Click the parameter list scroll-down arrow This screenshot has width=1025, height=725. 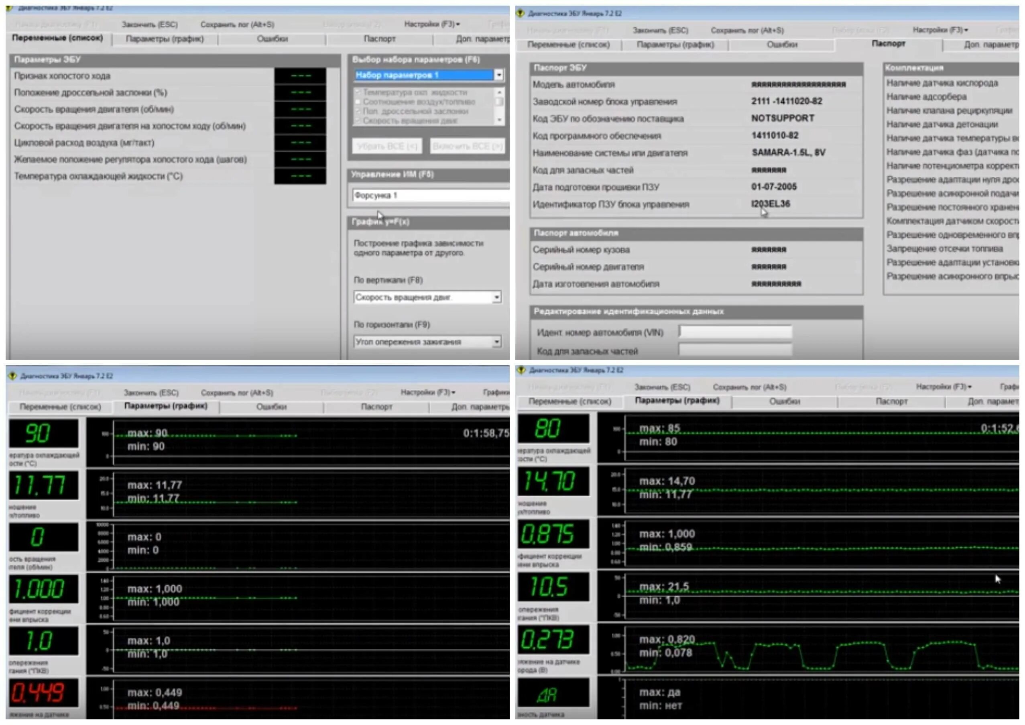tap(499, 120)
